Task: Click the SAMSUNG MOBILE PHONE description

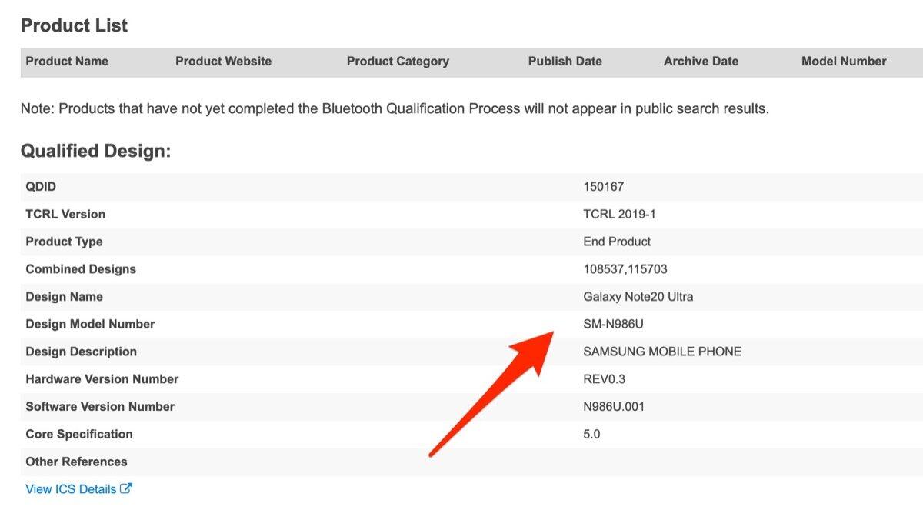Action: (x=662, y=352)
